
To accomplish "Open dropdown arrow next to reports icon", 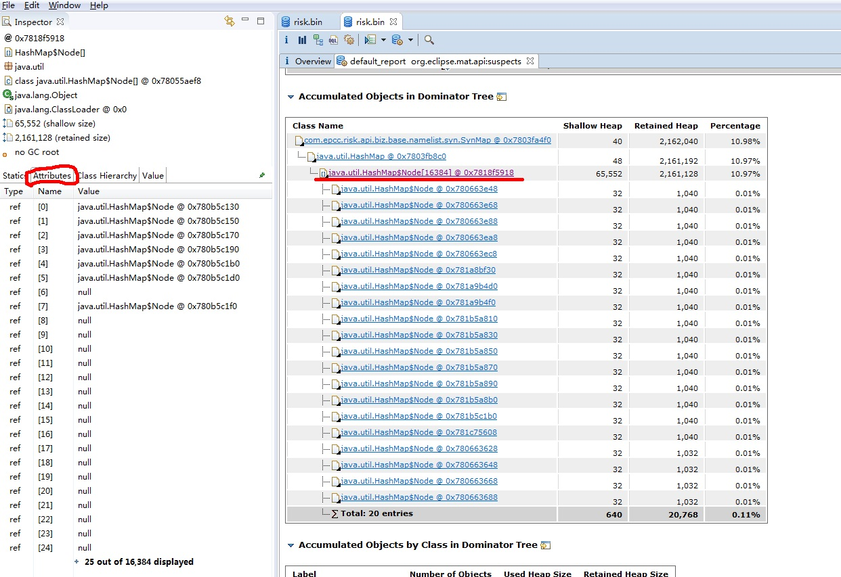I will coord(410,41).
